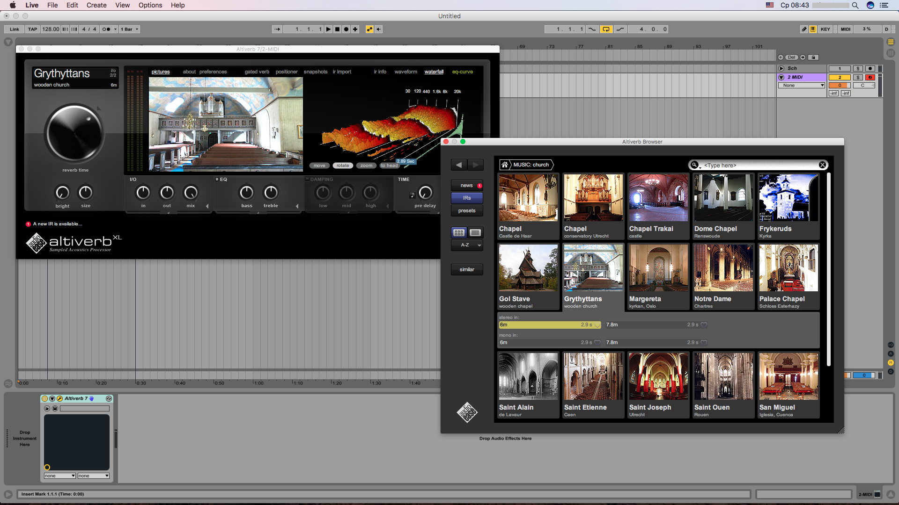
Task: Click the similar button
Action: click(x=467, y=269)
